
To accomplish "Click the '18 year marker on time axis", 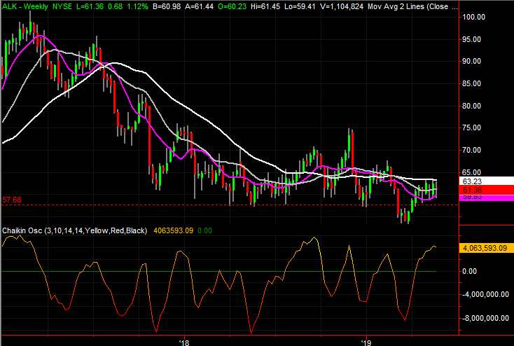I will pyautogui.click(x=184, y=341).
